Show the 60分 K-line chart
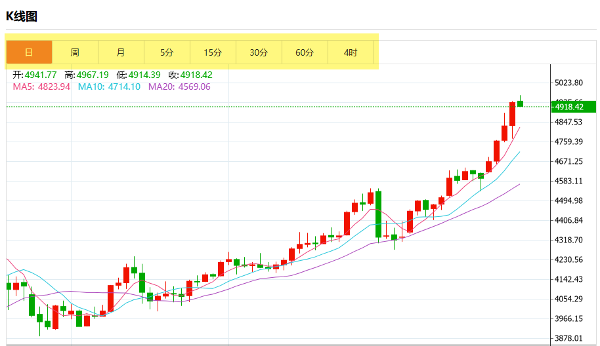Viewport: 600px width, 346px height. click(x=305, y=52)
